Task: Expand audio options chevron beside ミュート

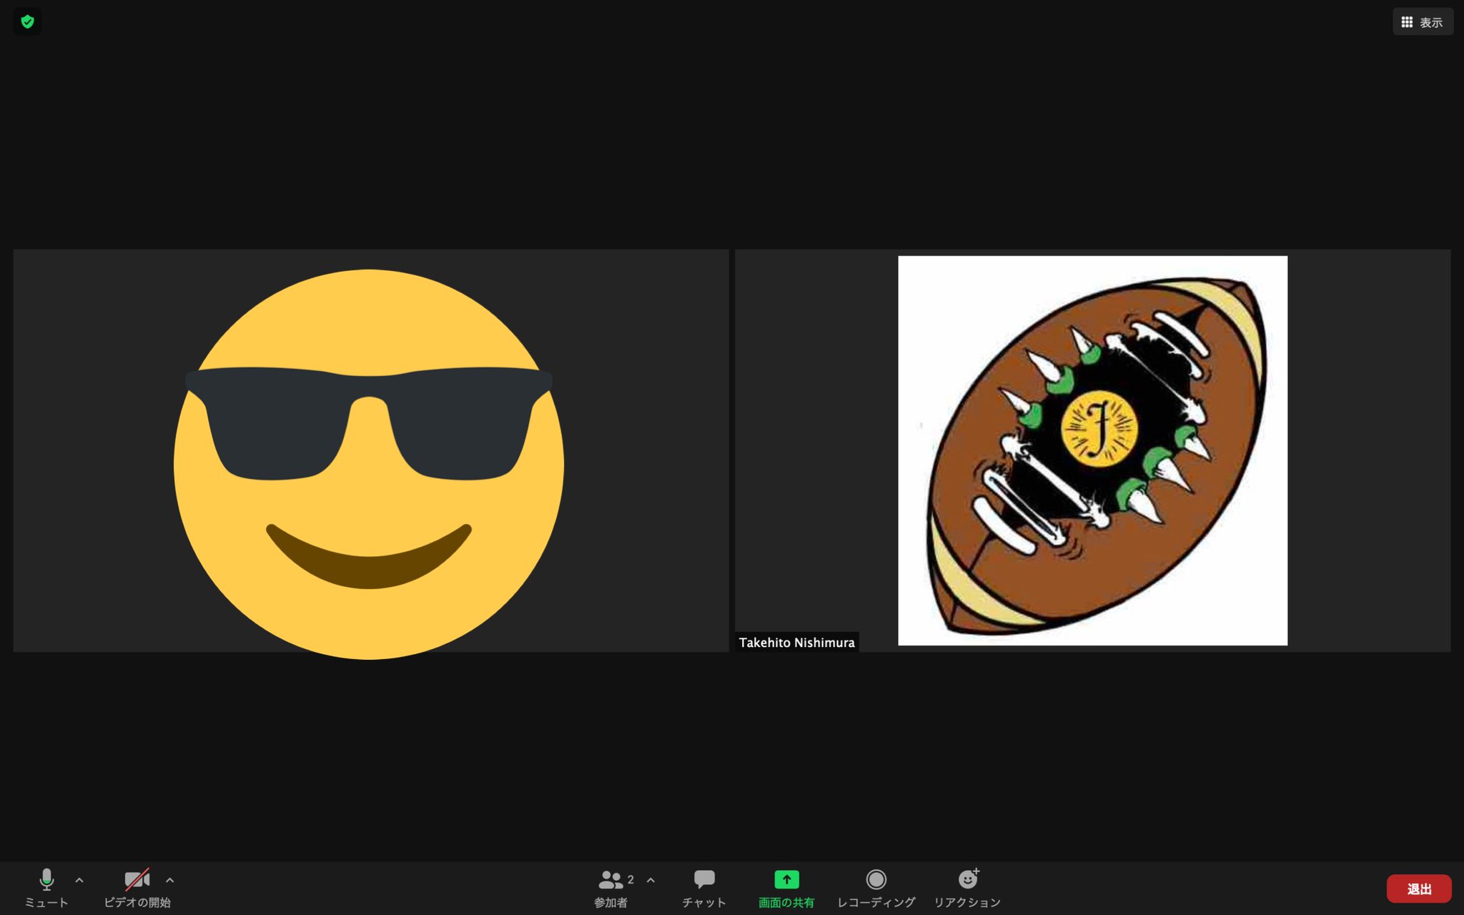Action: [79, 880]
